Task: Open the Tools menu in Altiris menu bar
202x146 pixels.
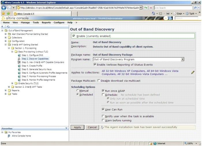Action: point(36,23)
